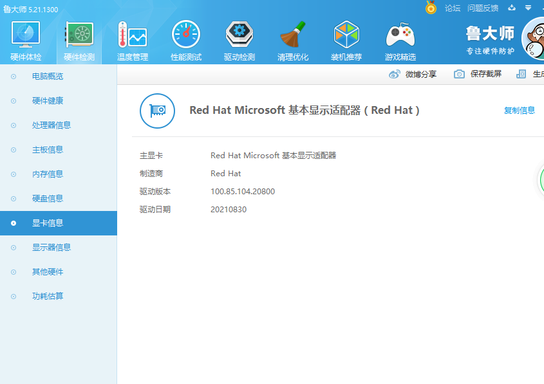Select 处理器信息 in sidebar
Screen dimensions: 544x384
point(59,125)
